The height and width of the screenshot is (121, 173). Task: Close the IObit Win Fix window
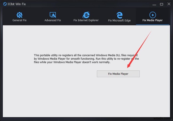[169, 4]
